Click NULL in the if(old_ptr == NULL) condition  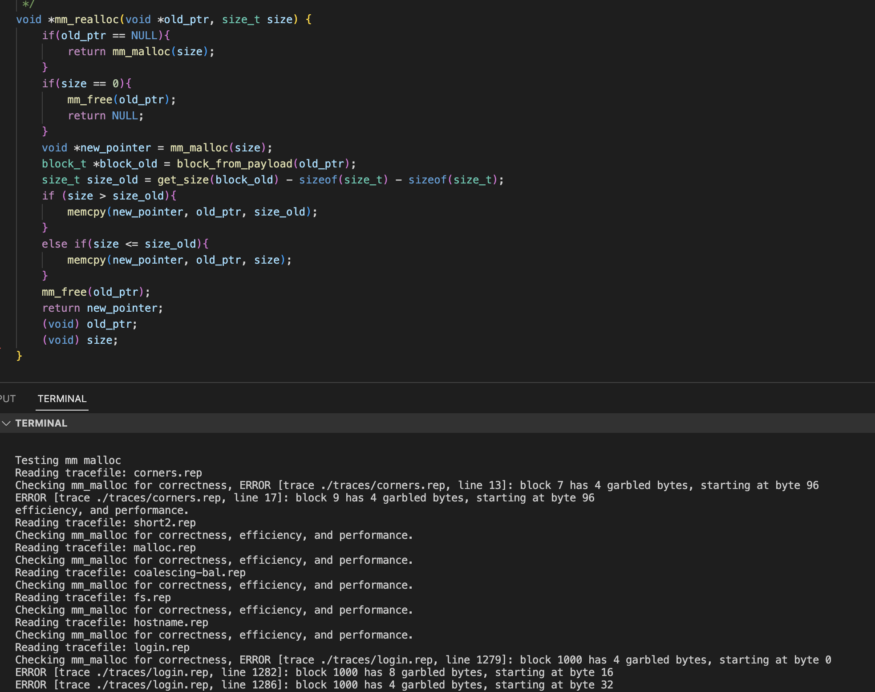coord(144,36)
